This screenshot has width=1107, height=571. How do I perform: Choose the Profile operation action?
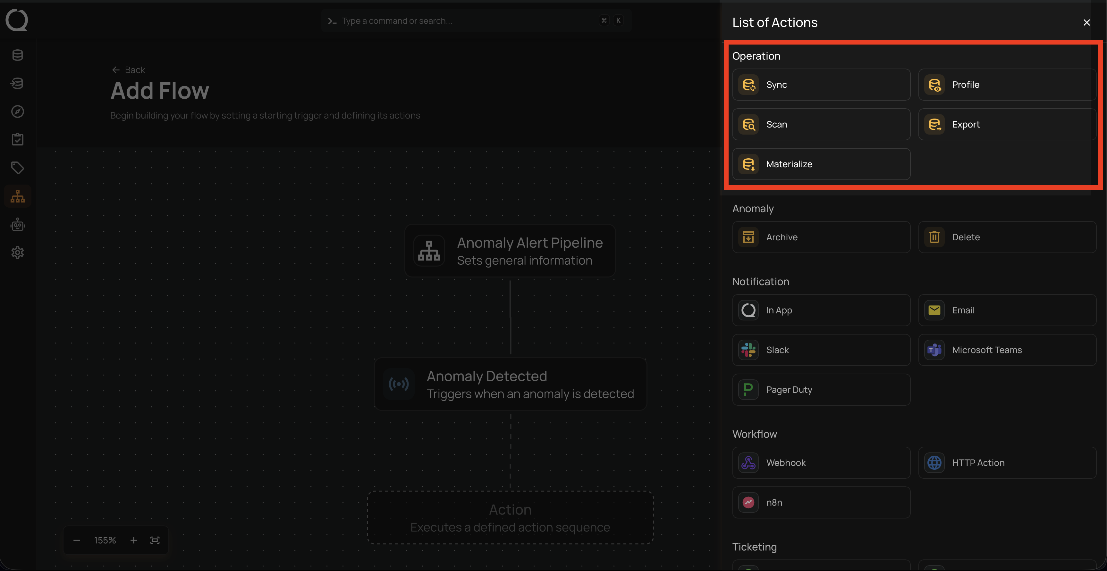pyautogui.click(x=1006, y=85)
